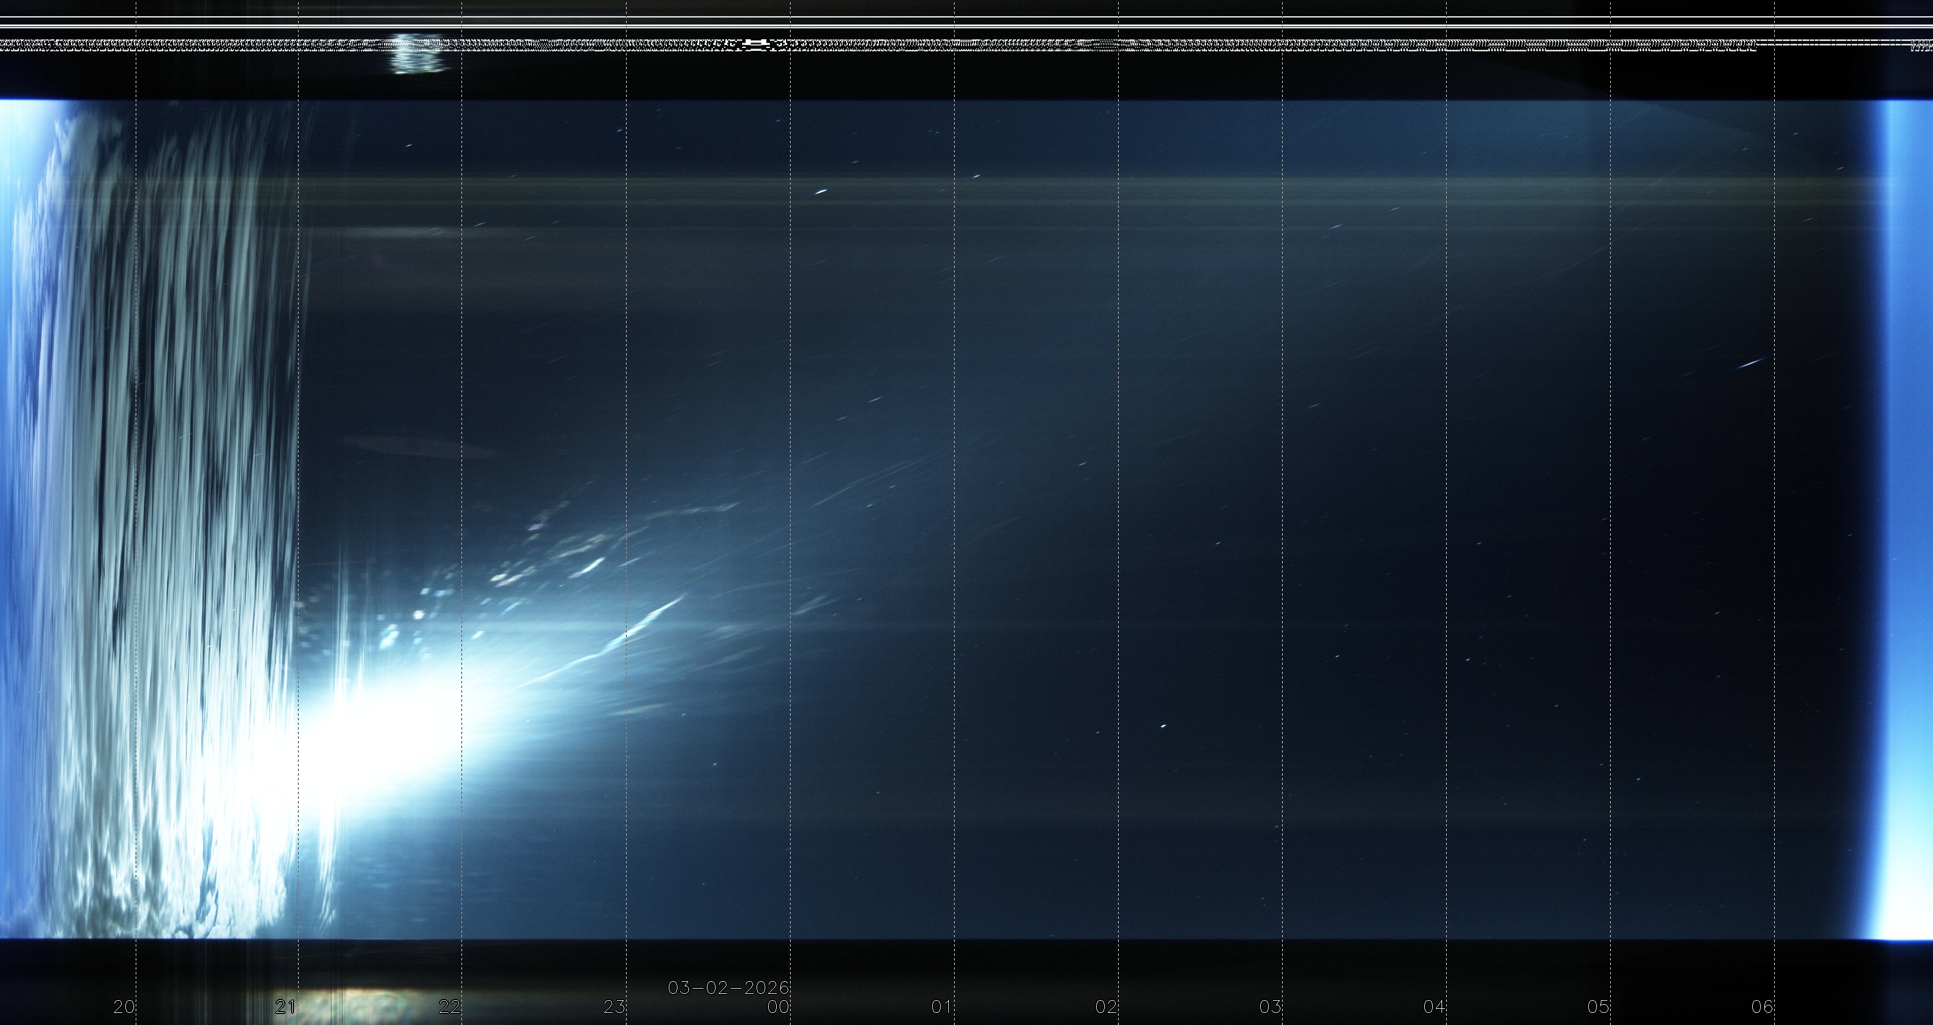The height and width of the screenshot is (1025, 1933).
Task: Select the 06 hour marker
Action: pos(1762,1007)
